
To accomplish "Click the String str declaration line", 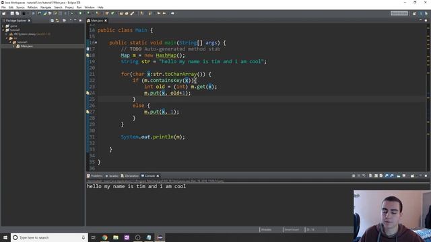I will (194, 61).
